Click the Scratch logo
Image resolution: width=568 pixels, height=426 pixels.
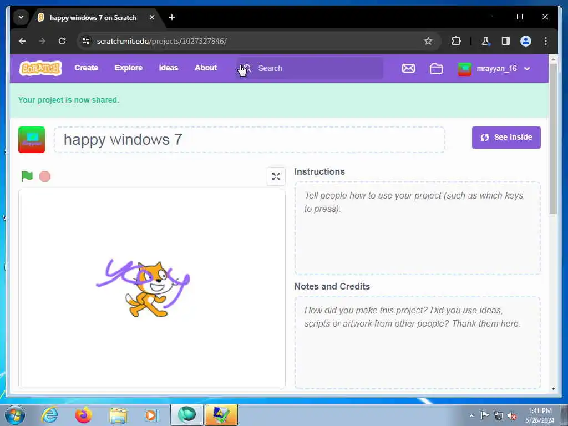coord(40,68)
